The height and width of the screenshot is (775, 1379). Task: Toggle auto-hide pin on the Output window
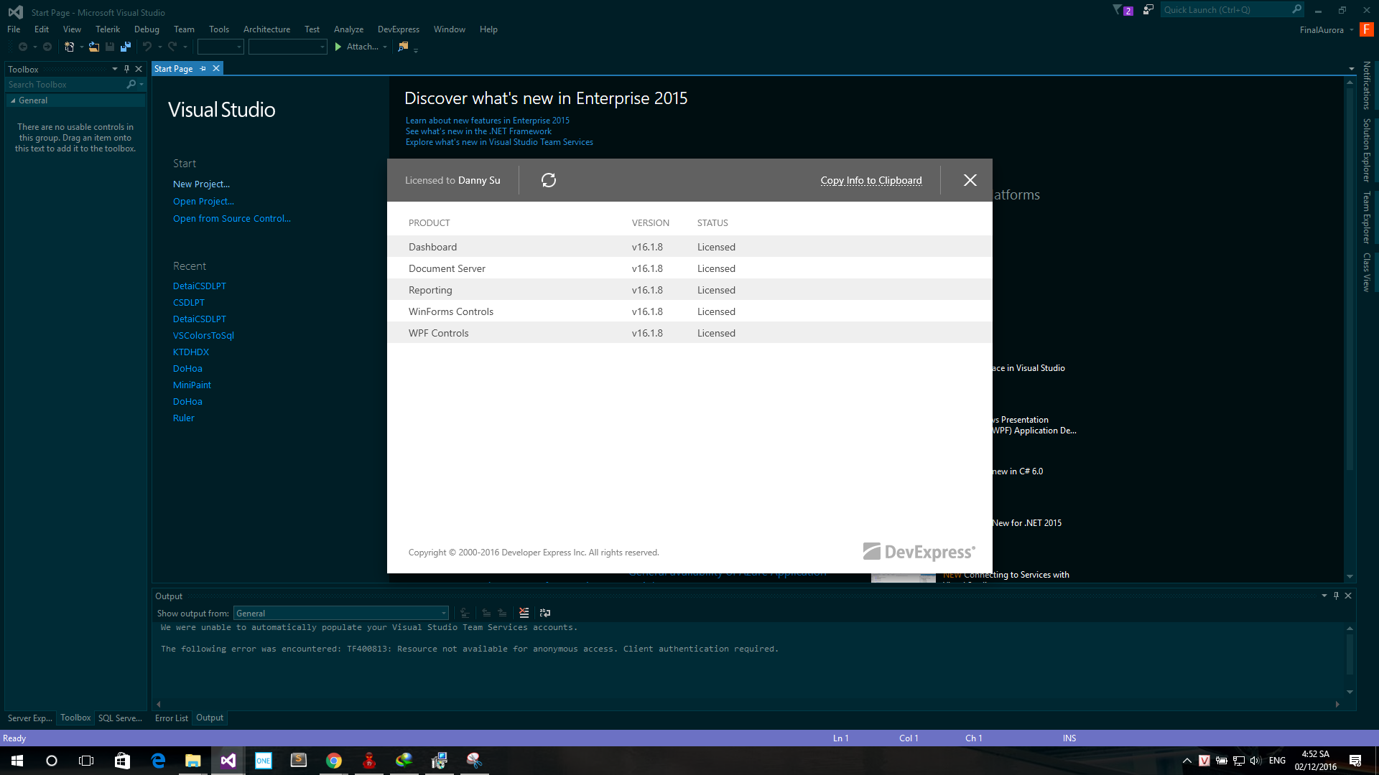click(x=1336, y=596)
